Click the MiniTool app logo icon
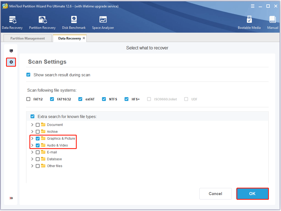 pyautogui.click(x=5, y=6)
